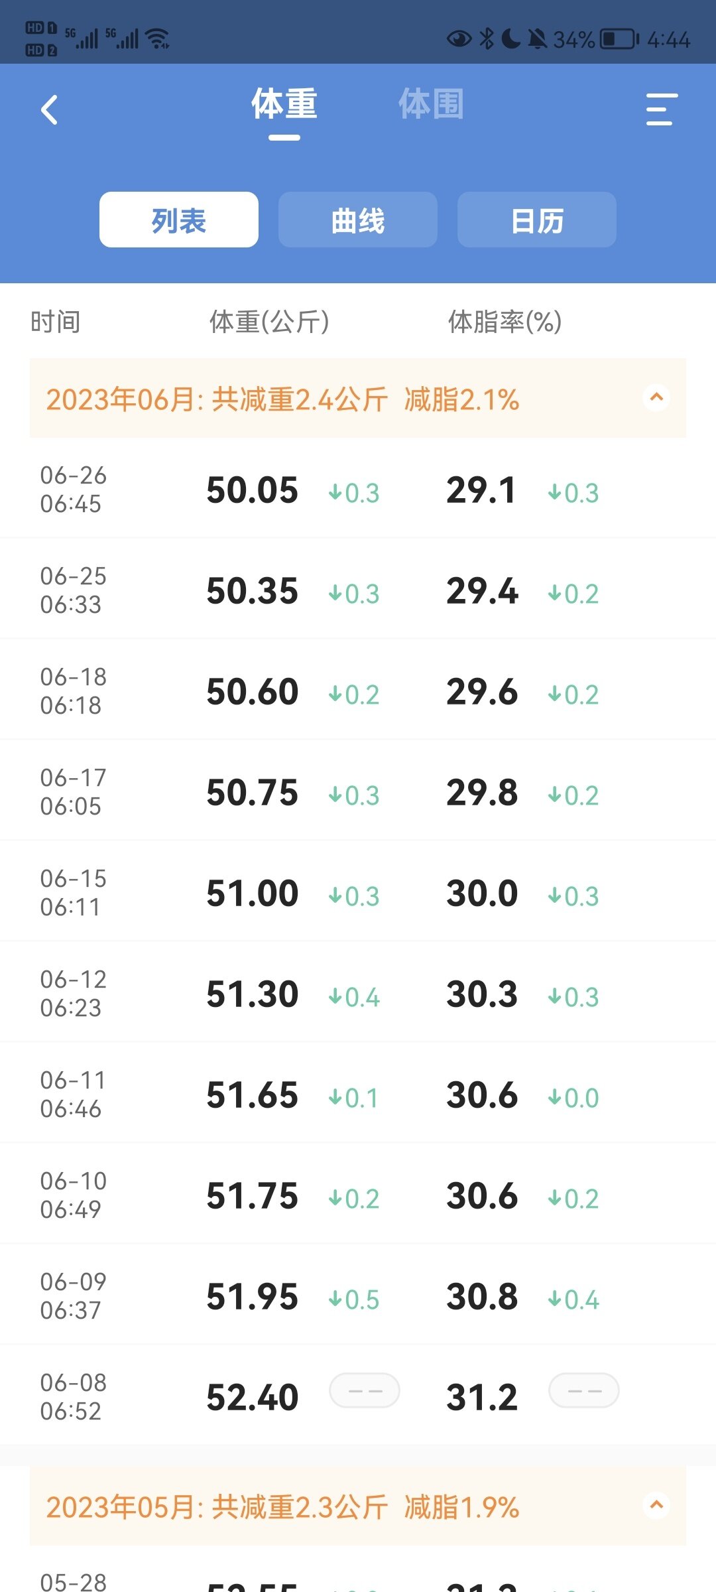Tap the moon do-not-disturb icon

510,39
